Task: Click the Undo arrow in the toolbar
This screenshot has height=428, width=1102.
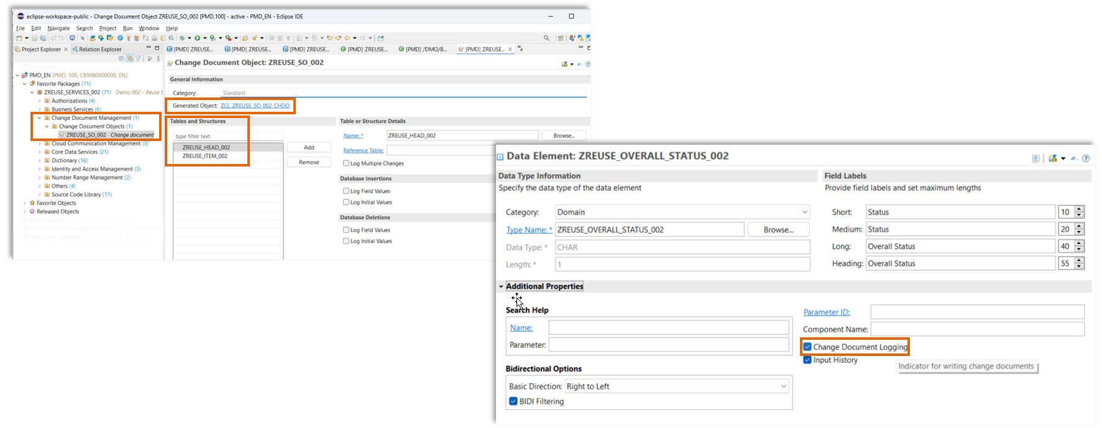Action: click(53, 38)
